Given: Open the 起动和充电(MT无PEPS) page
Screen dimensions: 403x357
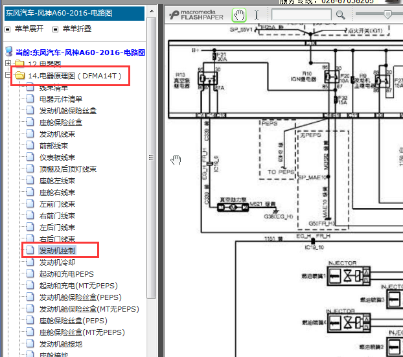Looking at the screenshot, I should coord(78,286).
